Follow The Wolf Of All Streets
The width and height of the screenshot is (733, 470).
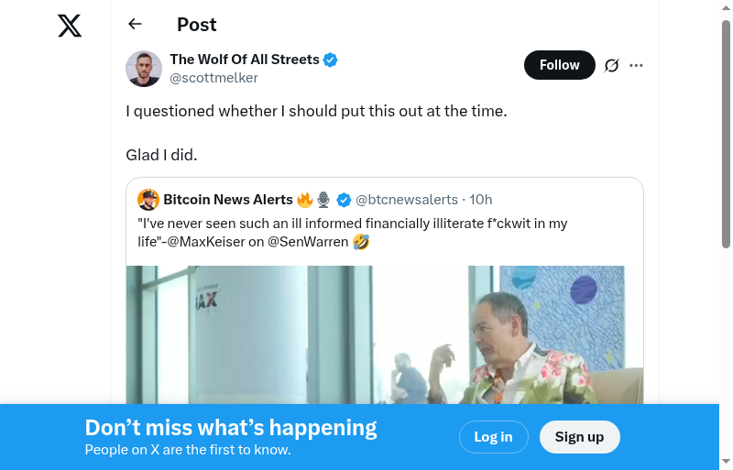point(559,65)
